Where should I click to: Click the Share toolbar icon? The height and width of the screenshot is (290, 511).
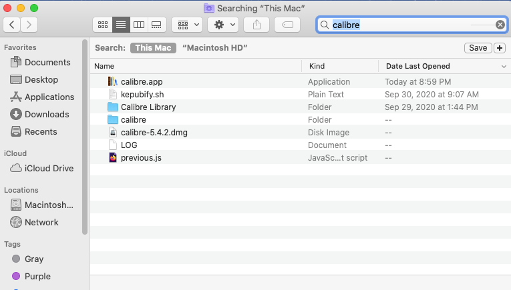coord(257,25)
